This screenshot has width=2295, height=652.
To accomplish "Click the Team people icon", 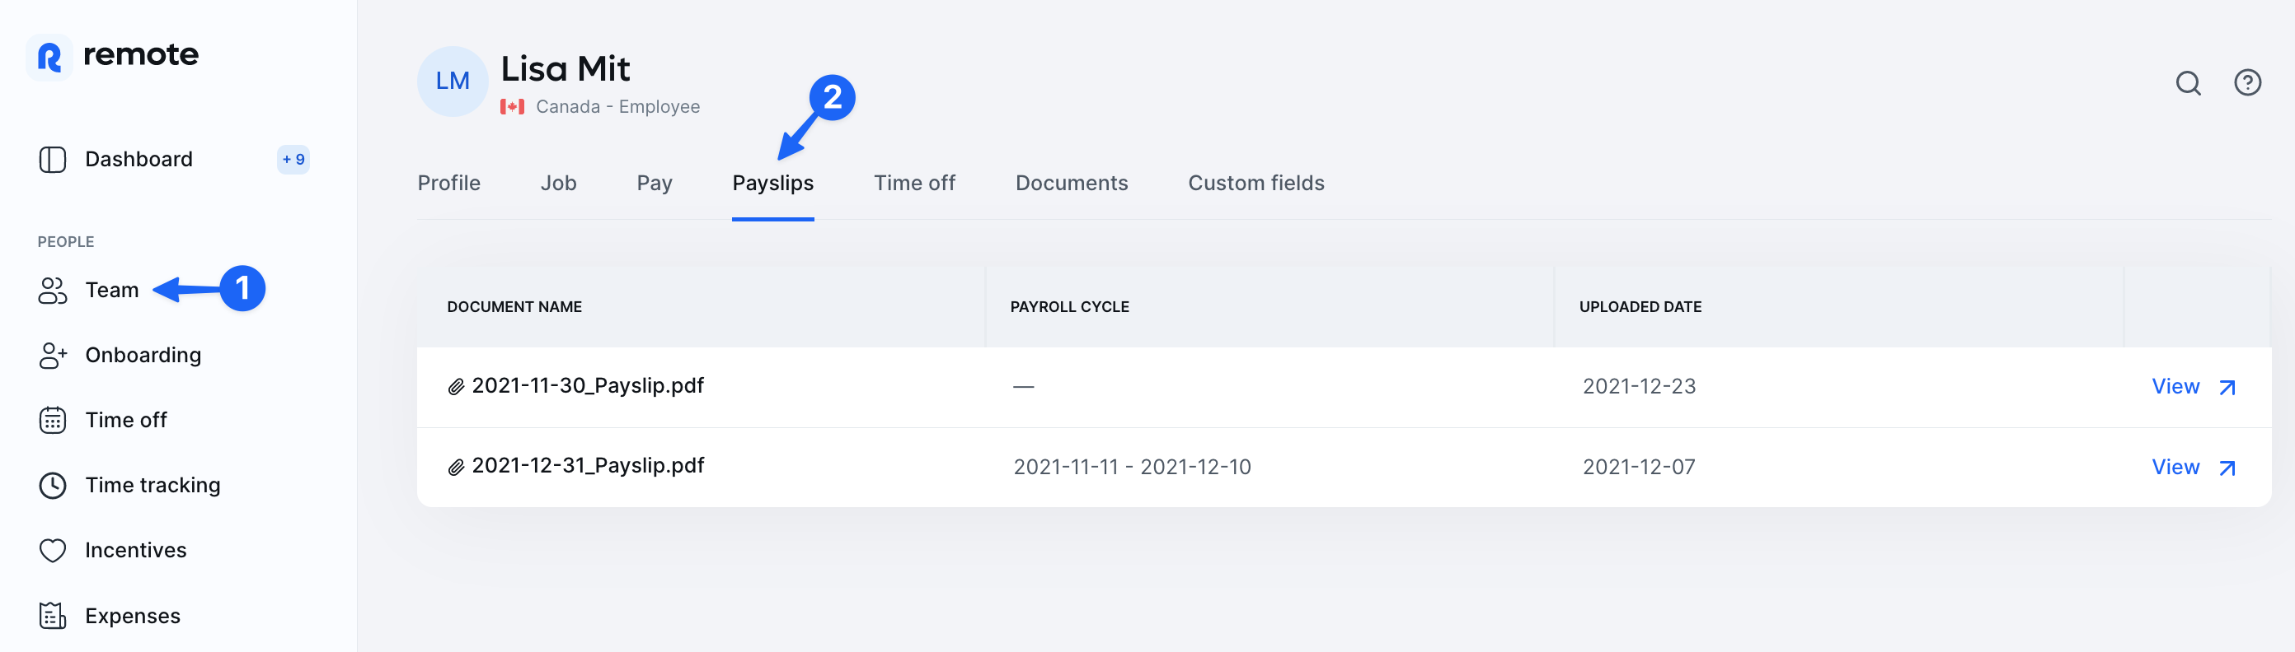I will 53,290.
